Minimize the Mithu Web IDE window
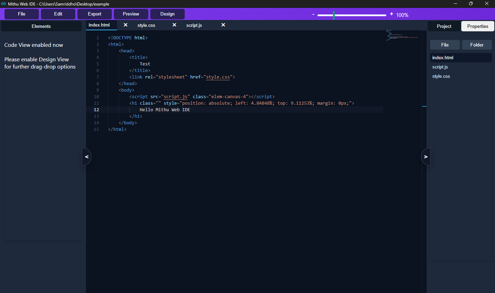 tap(455, 4)
